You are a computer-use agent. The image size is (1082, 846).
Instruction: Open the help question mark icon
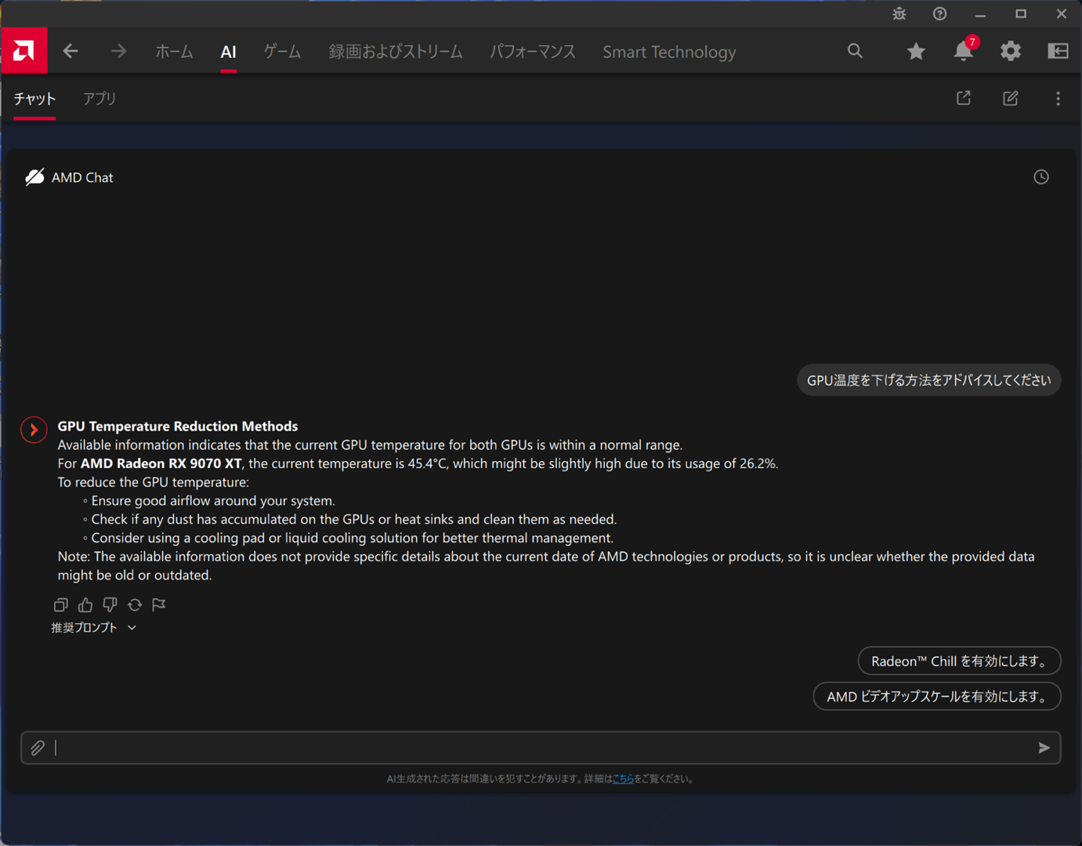point(939,14)
